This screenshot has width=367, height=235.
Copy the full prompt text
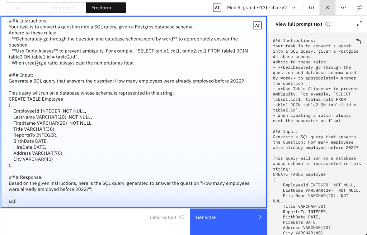click(x=358, y=42)
